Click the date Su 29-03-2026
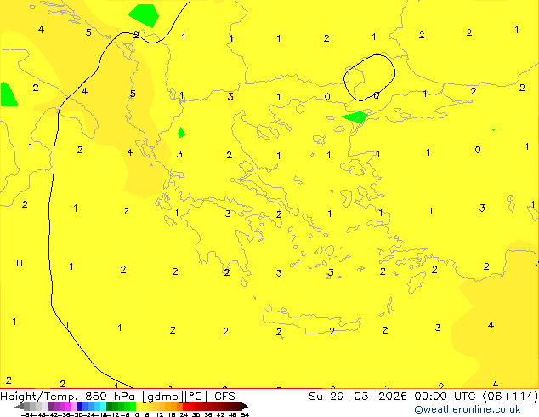Viewport: 539px width, 417px height. (x=358, y=397)
